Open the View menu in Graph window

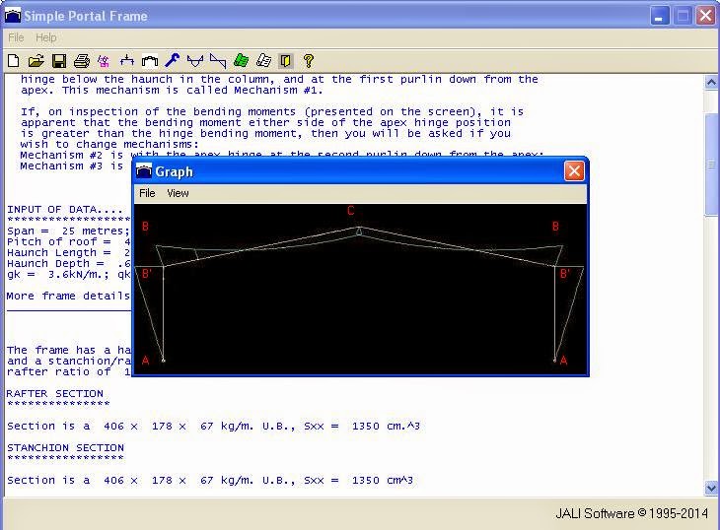click(178, 193)
